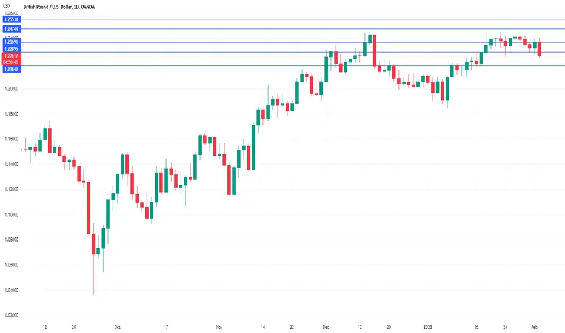Click the 1.10000 tick on the price axis
The width and height of the screenshot is (565, 333).
pyautogui.click(x=12, y=214)
